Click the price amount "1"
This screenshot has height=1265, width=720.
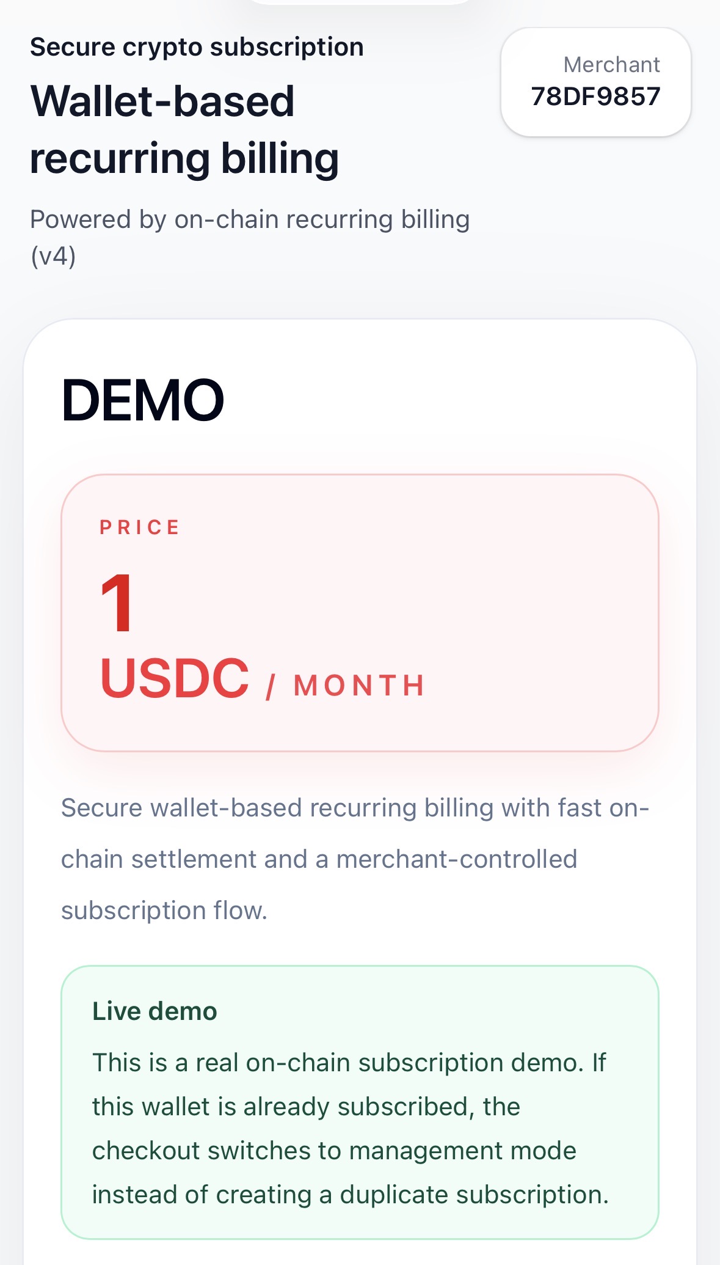tap(117, 603)
